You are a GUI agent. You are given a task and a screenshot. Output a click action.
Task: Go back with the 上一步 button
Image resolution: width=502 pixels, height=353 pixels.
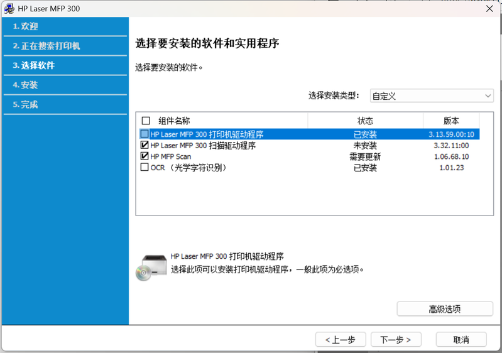click(340, 340)
